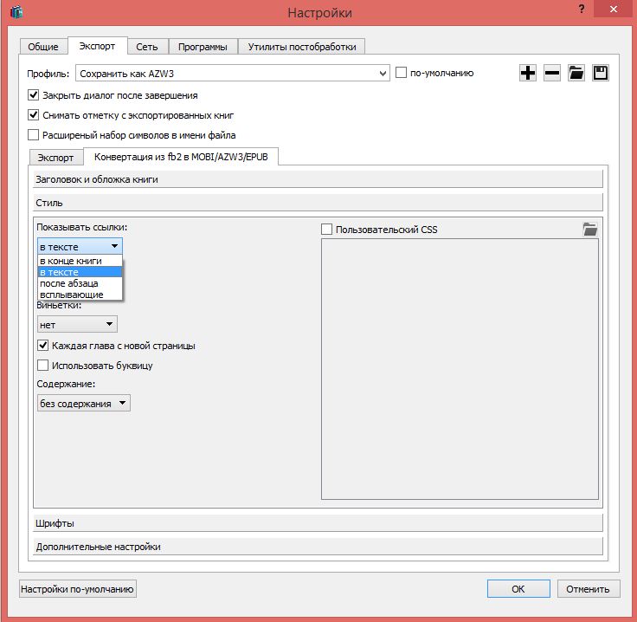Open the 'Утилиты постобработки' tab

point(301,47)
